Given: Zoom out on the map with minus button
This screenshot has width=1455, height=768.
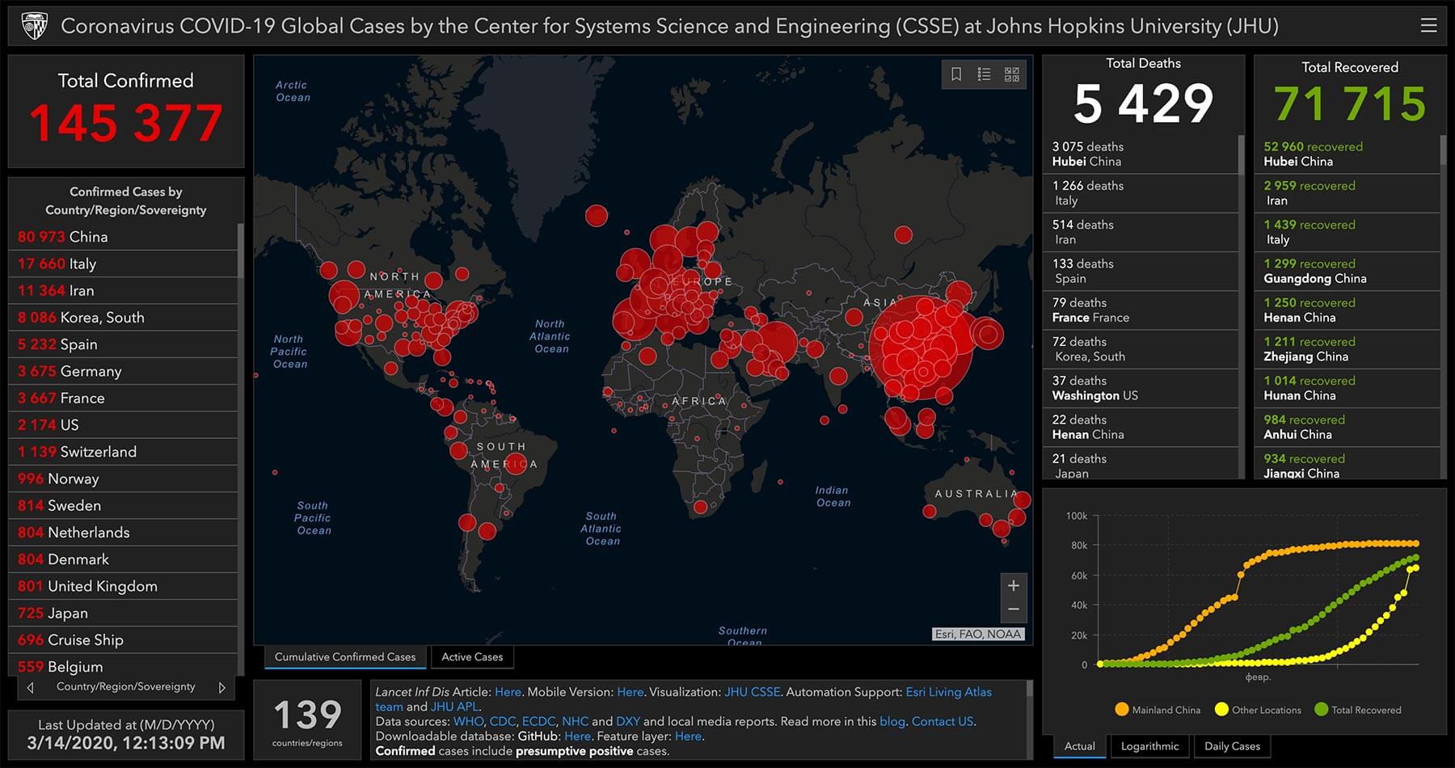Looking at the screenshot, I should (1014, 610).
